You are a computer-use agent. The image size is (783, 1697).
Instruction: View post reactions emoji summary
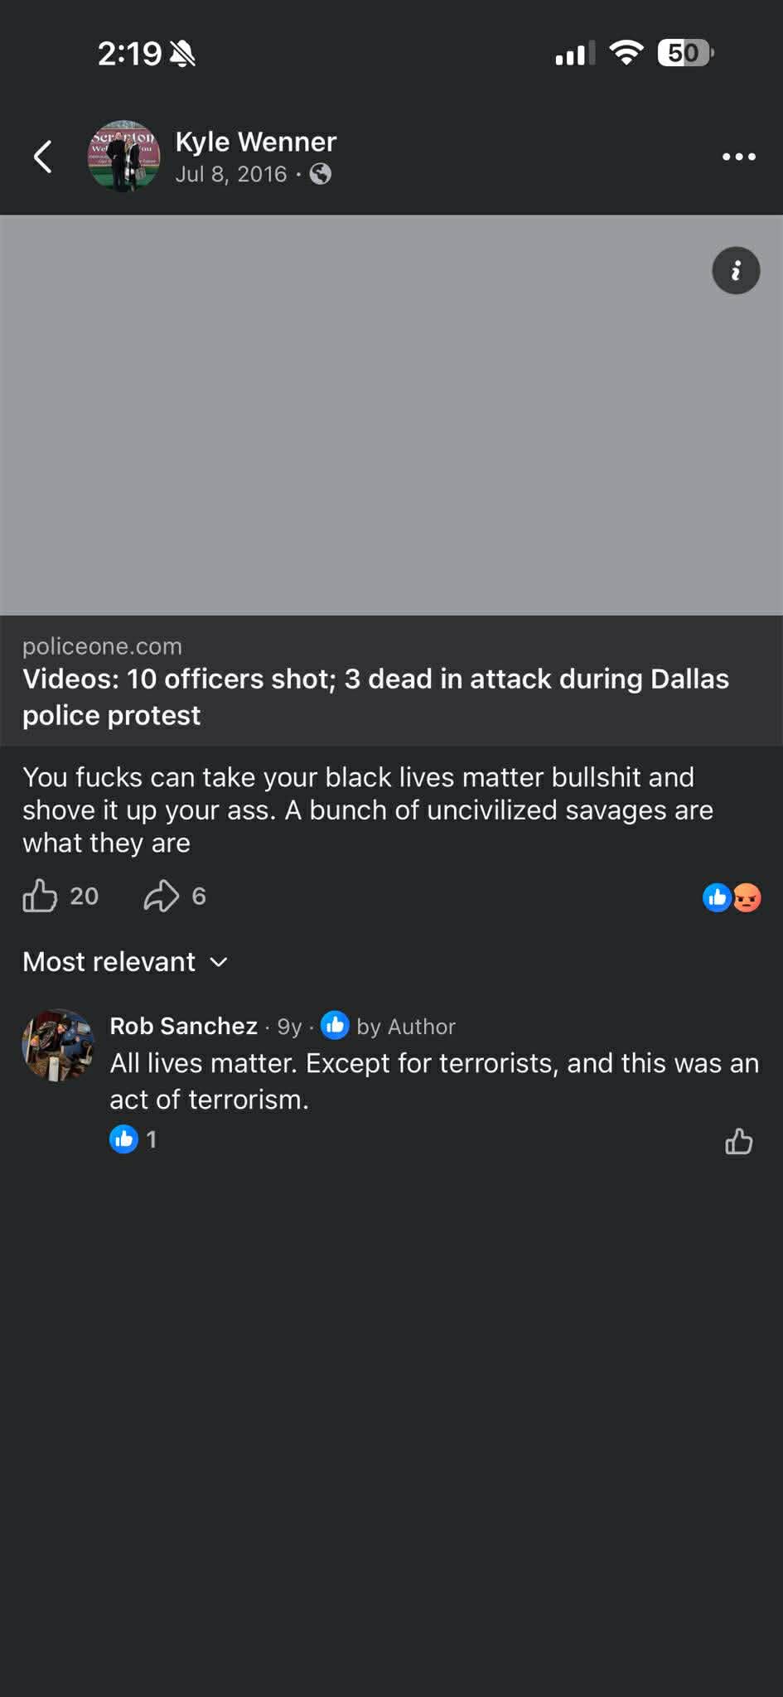pos(732,897)
